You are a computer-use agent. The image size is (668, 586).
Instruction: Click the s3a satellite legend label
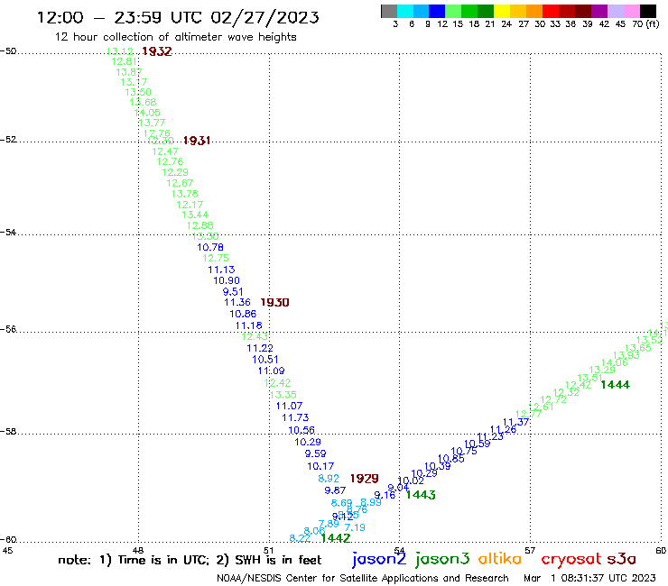pos(621,559)
